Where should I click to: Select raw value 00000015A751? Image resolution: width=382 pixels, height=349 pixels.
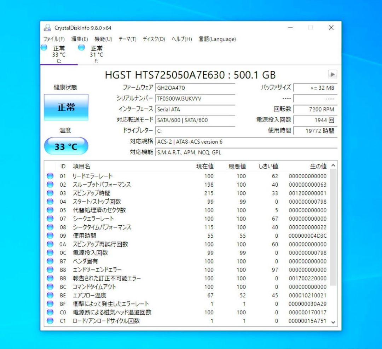click(307, 321)
